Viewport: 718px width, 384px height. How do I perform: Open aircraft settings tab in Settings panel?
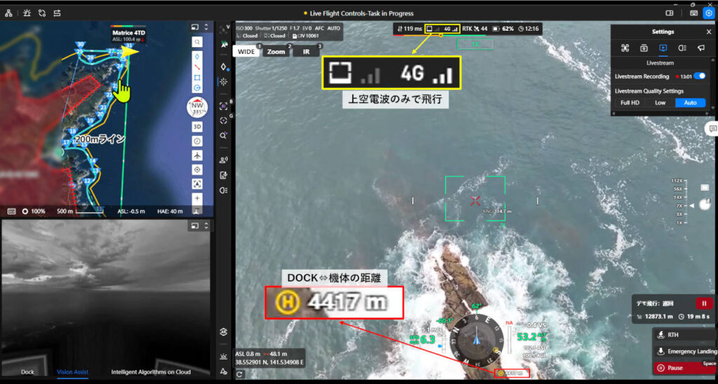624,48
